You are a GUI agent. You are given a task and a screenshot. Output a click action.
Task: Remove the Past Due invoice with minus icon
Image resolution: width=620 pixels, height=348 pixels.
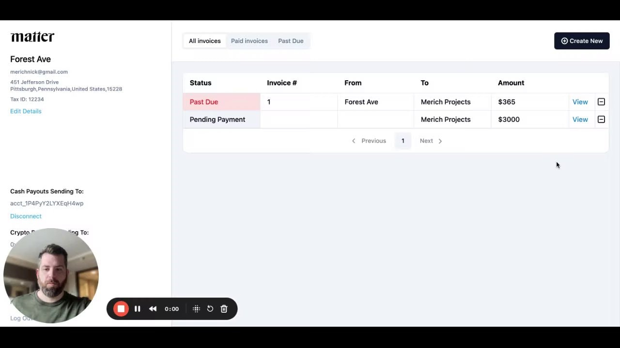pyautogui.click(x=601, y=101)
